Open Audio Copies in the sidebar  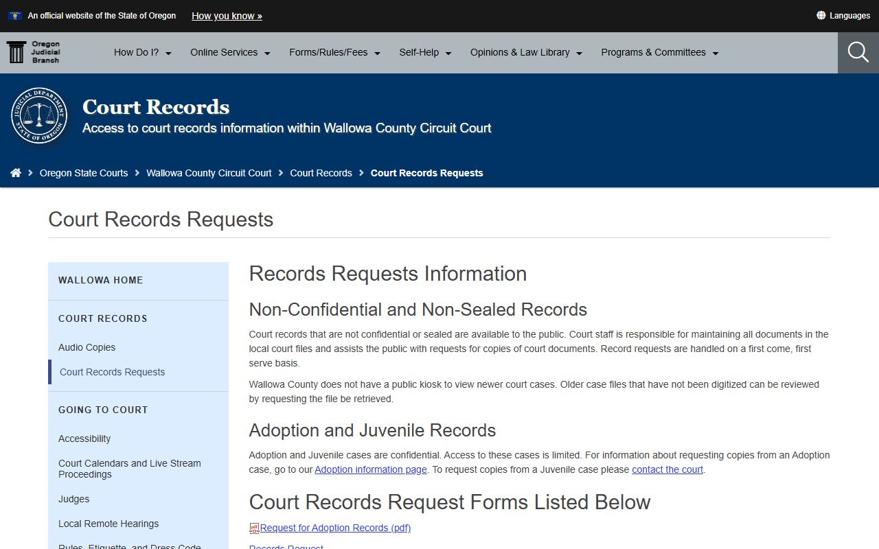tap(87, 347)
